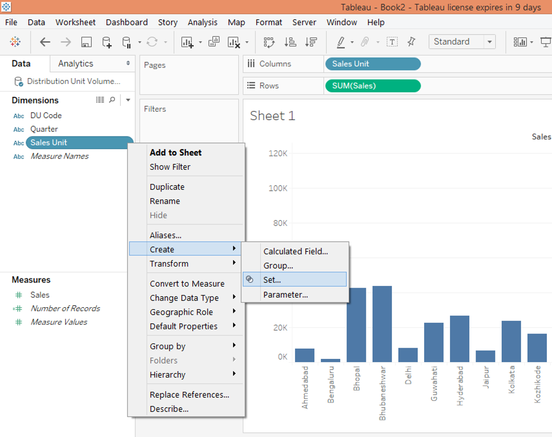Click the Swap rows and columns icon
This screenshot has width=552, height=437.
(269, 42)
